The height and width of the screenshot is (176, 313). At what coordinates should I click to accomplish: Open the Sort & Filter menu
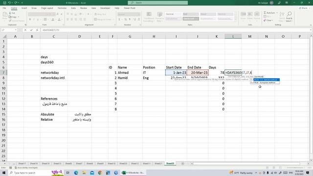[282, 17]
